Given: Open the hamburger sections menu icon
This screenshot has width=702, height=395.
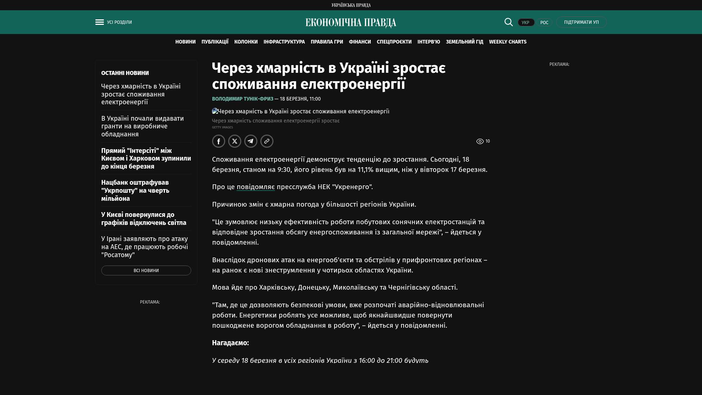Looking at the screenshot, I should tap(99, 22).
